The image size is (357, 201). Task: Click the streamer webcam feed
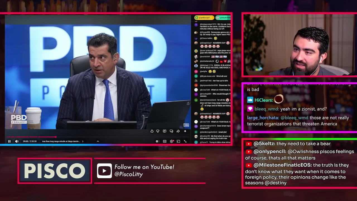(x=300, y=45)
